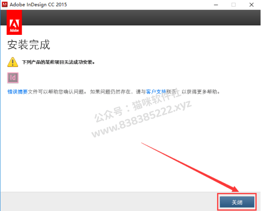Click the 如果问题仍然存在 sentence text

pos(111,92)
